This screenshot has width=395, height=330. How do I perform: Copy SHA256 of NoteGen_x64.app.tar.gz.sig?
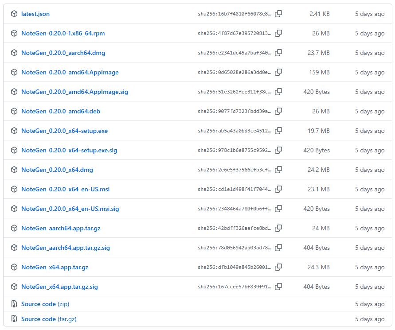coord(278,287)
